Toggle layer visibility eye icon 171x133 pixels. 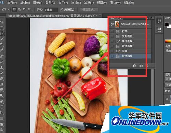coord(167,99)
